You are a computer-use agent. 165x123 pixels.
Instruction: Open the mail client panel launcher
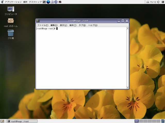pos(52,2)
